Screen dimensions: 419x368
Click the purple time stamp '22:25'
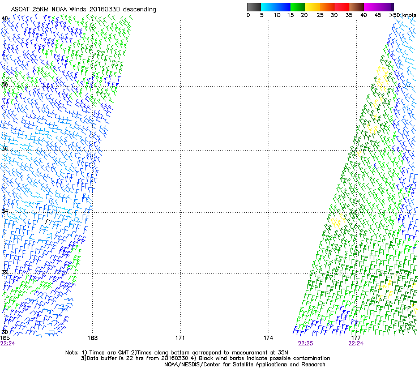[305, 344]
